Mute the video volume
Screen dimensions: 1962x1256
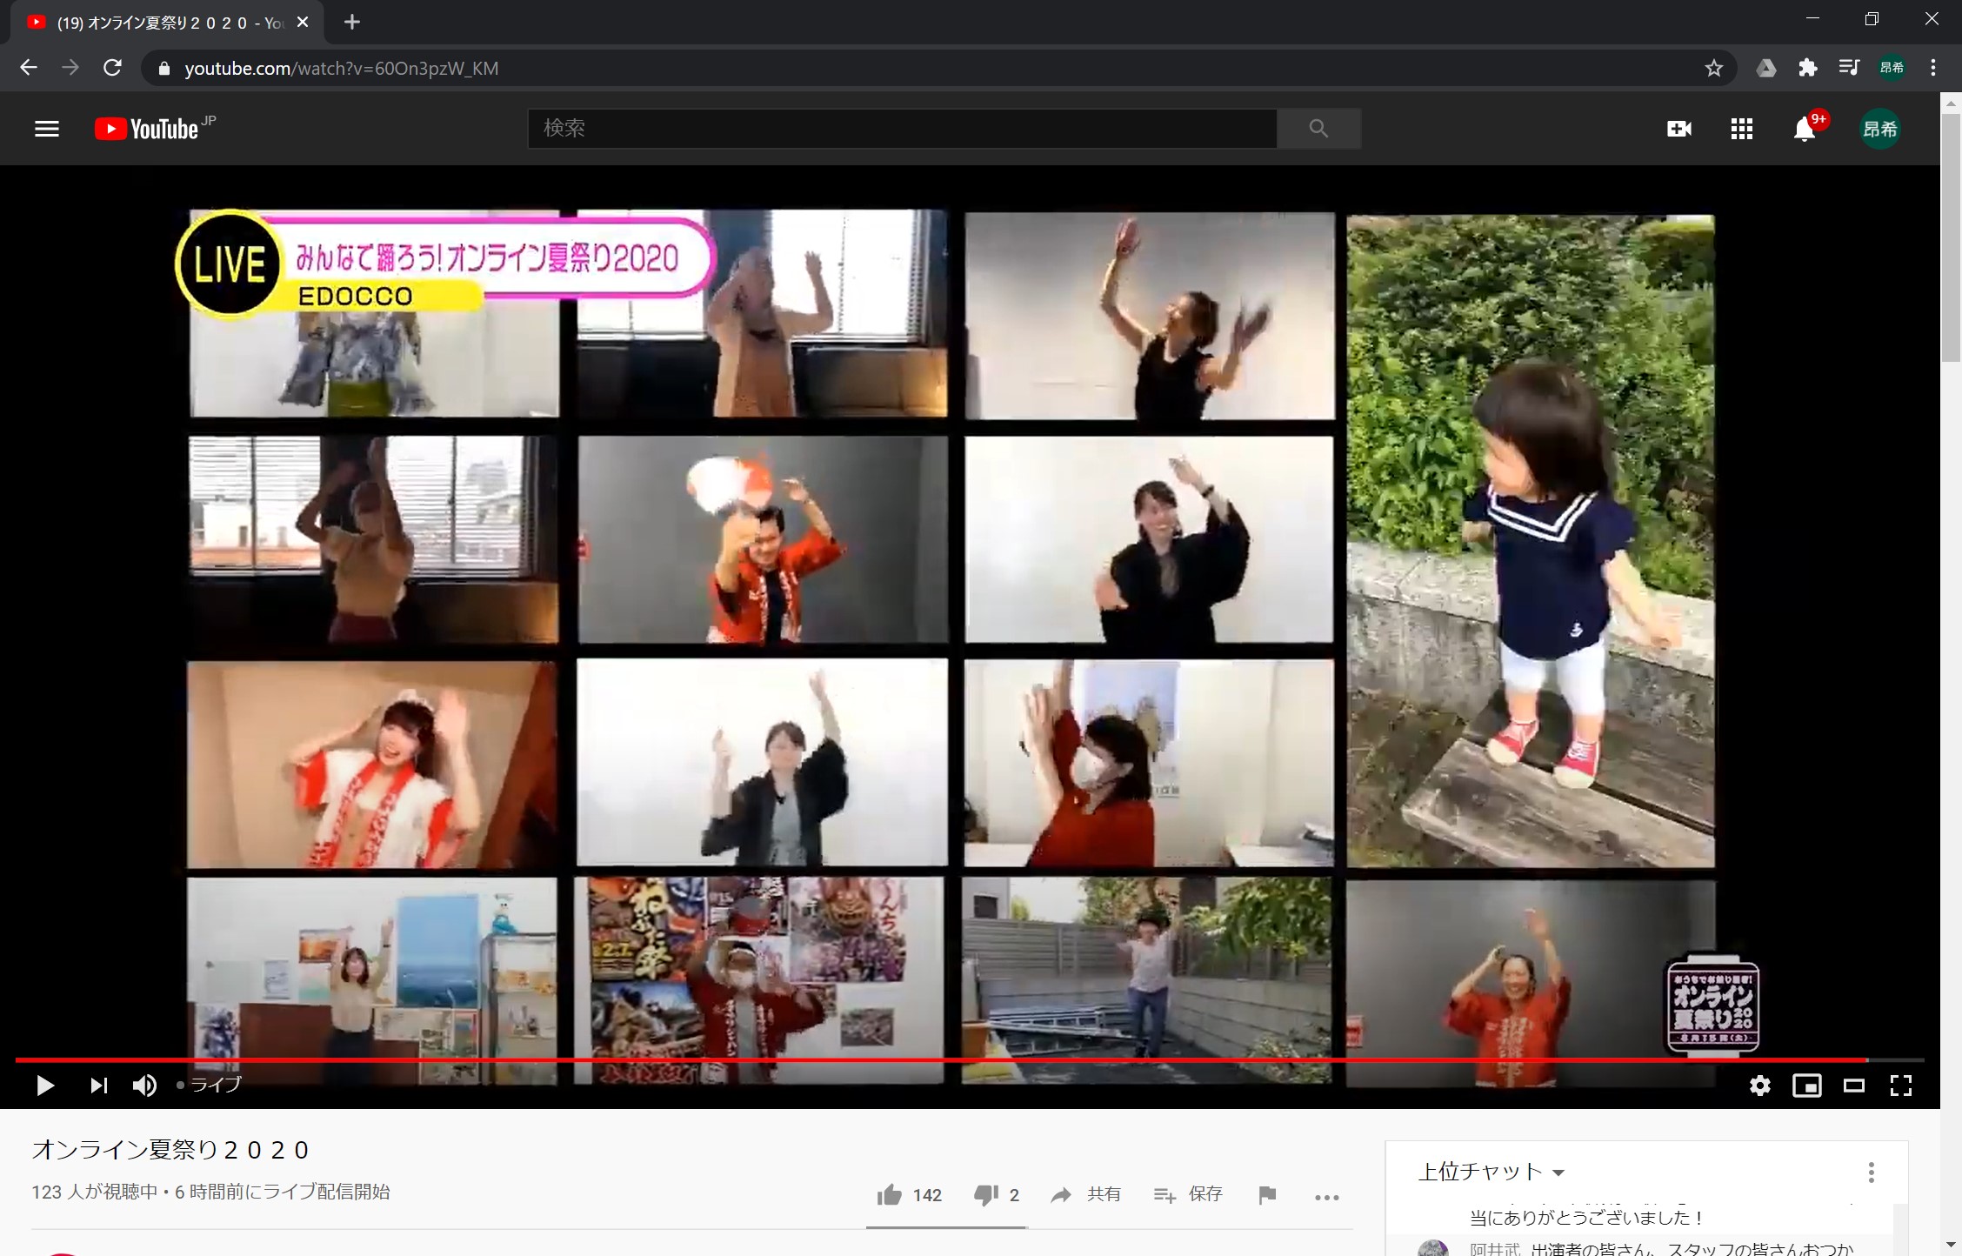click(144, 1085)
